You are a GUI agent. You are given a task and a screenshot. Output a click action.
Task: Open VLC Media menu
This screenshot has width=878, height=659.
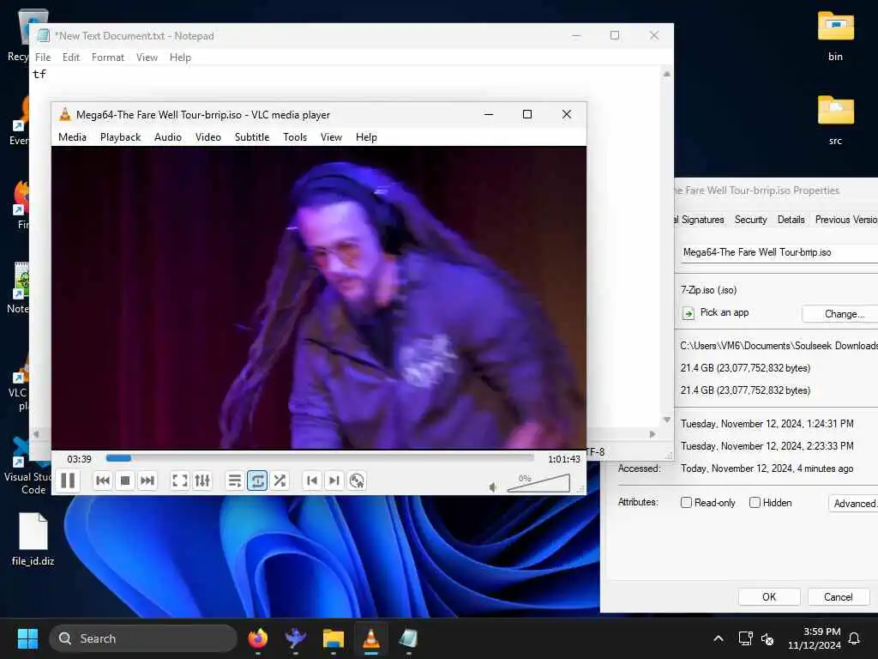(72, 137)
